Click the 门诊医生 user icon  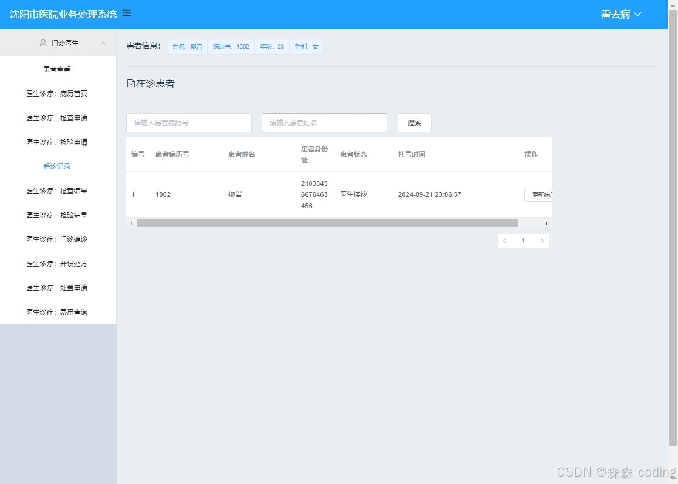(43, 43)
